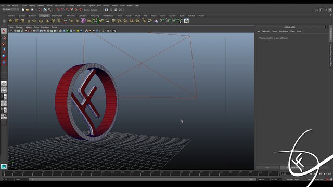Toggle use all lights viewport button
The width and height of the screenshot is (333, 187).
tap(78, 31)
